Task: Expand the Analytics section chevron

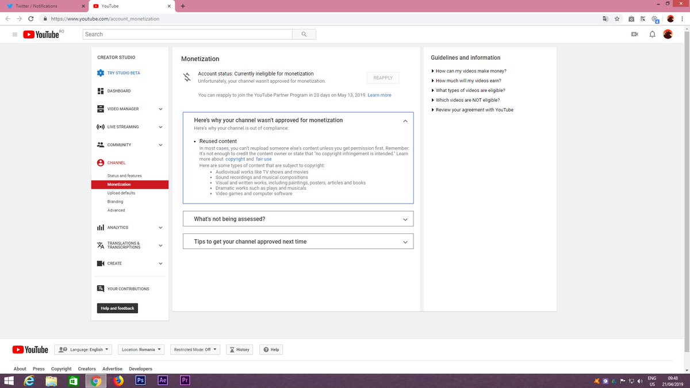Action: tap(160, 228)
